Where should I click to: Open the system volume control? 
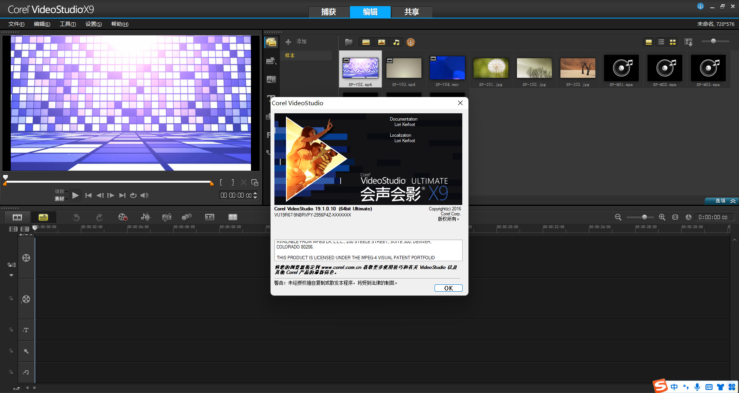144,195
